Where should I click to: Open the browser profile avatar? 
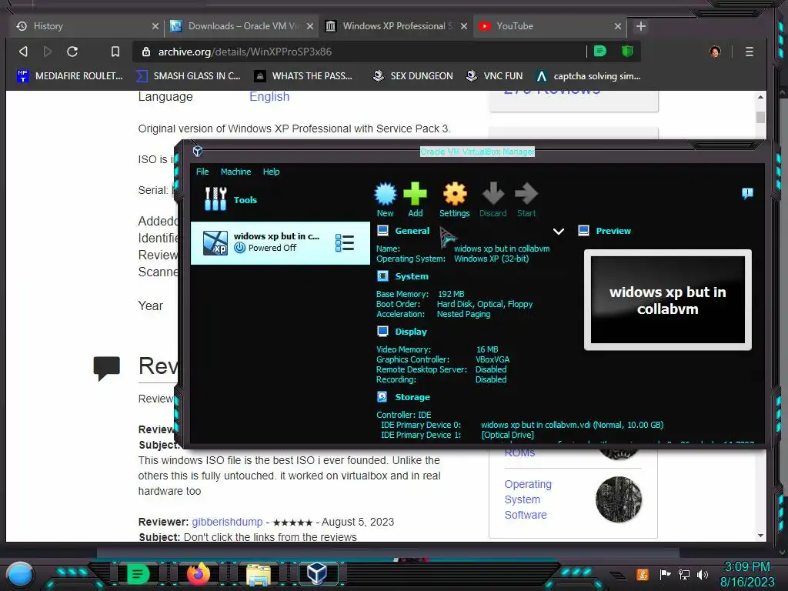pos(715,52)
